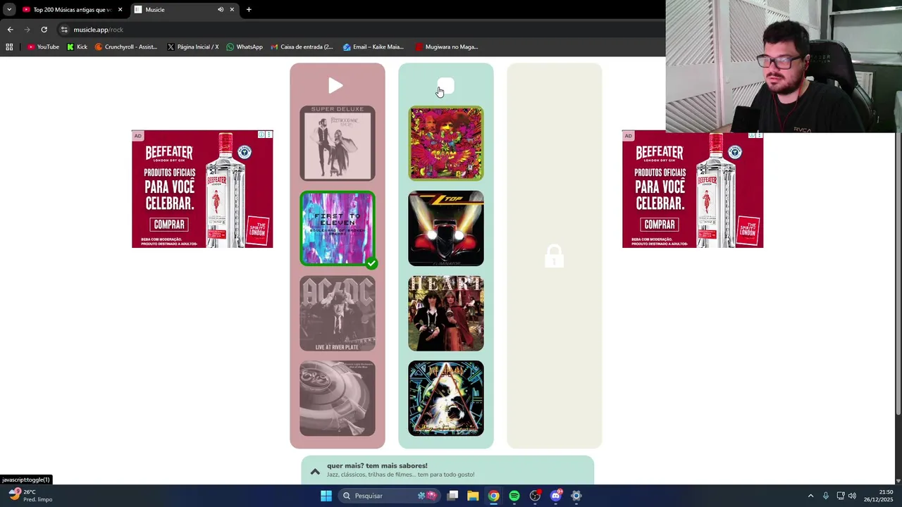Image resolution: width=902 pixels, height=507 pixels.
Task: Mute the Musicle tab audio icon
Action: [221, 10]
